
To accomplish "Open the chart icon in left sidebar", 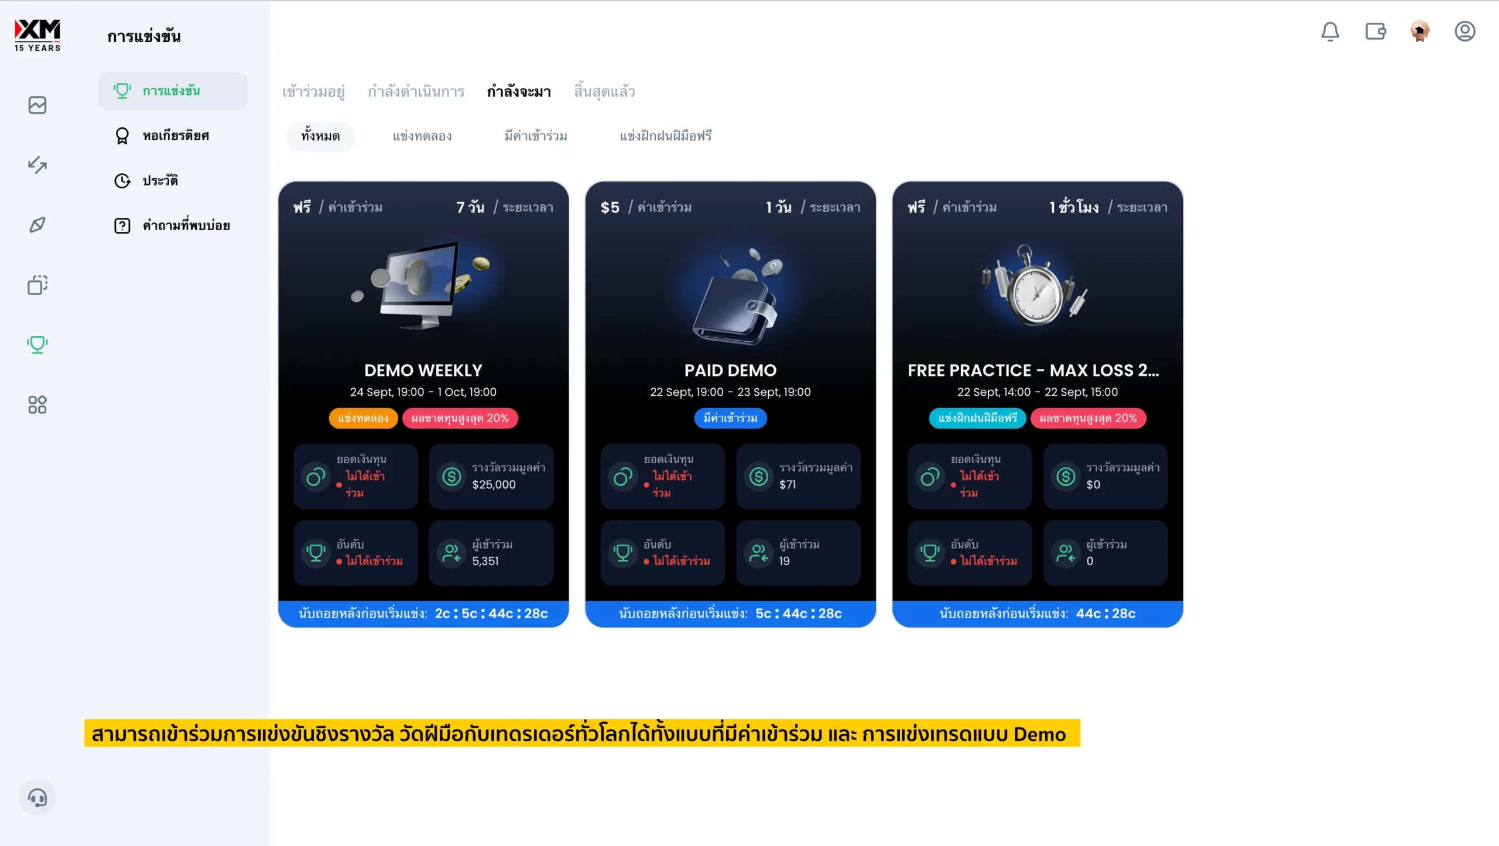I will pyautogui.click(x=37, y=105).
